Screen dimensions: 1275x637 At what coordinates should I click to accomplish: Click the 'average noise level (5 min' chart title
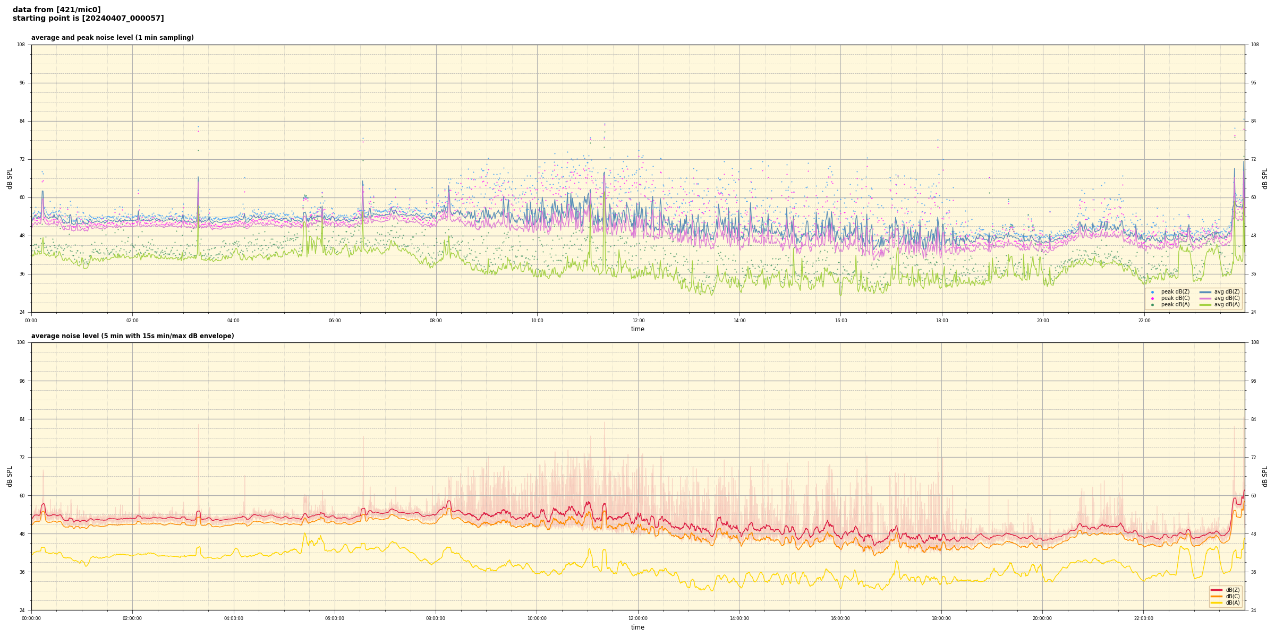pyautogui.click(x=132, y=336)
